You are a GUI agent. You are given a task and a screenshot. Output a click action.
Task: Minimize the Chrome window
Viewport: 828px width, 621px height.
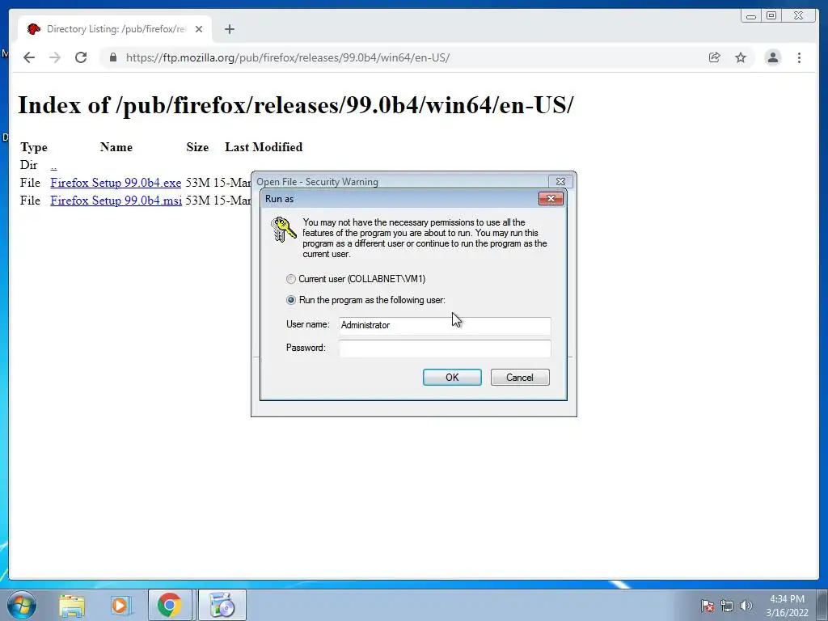click(751, 16)
